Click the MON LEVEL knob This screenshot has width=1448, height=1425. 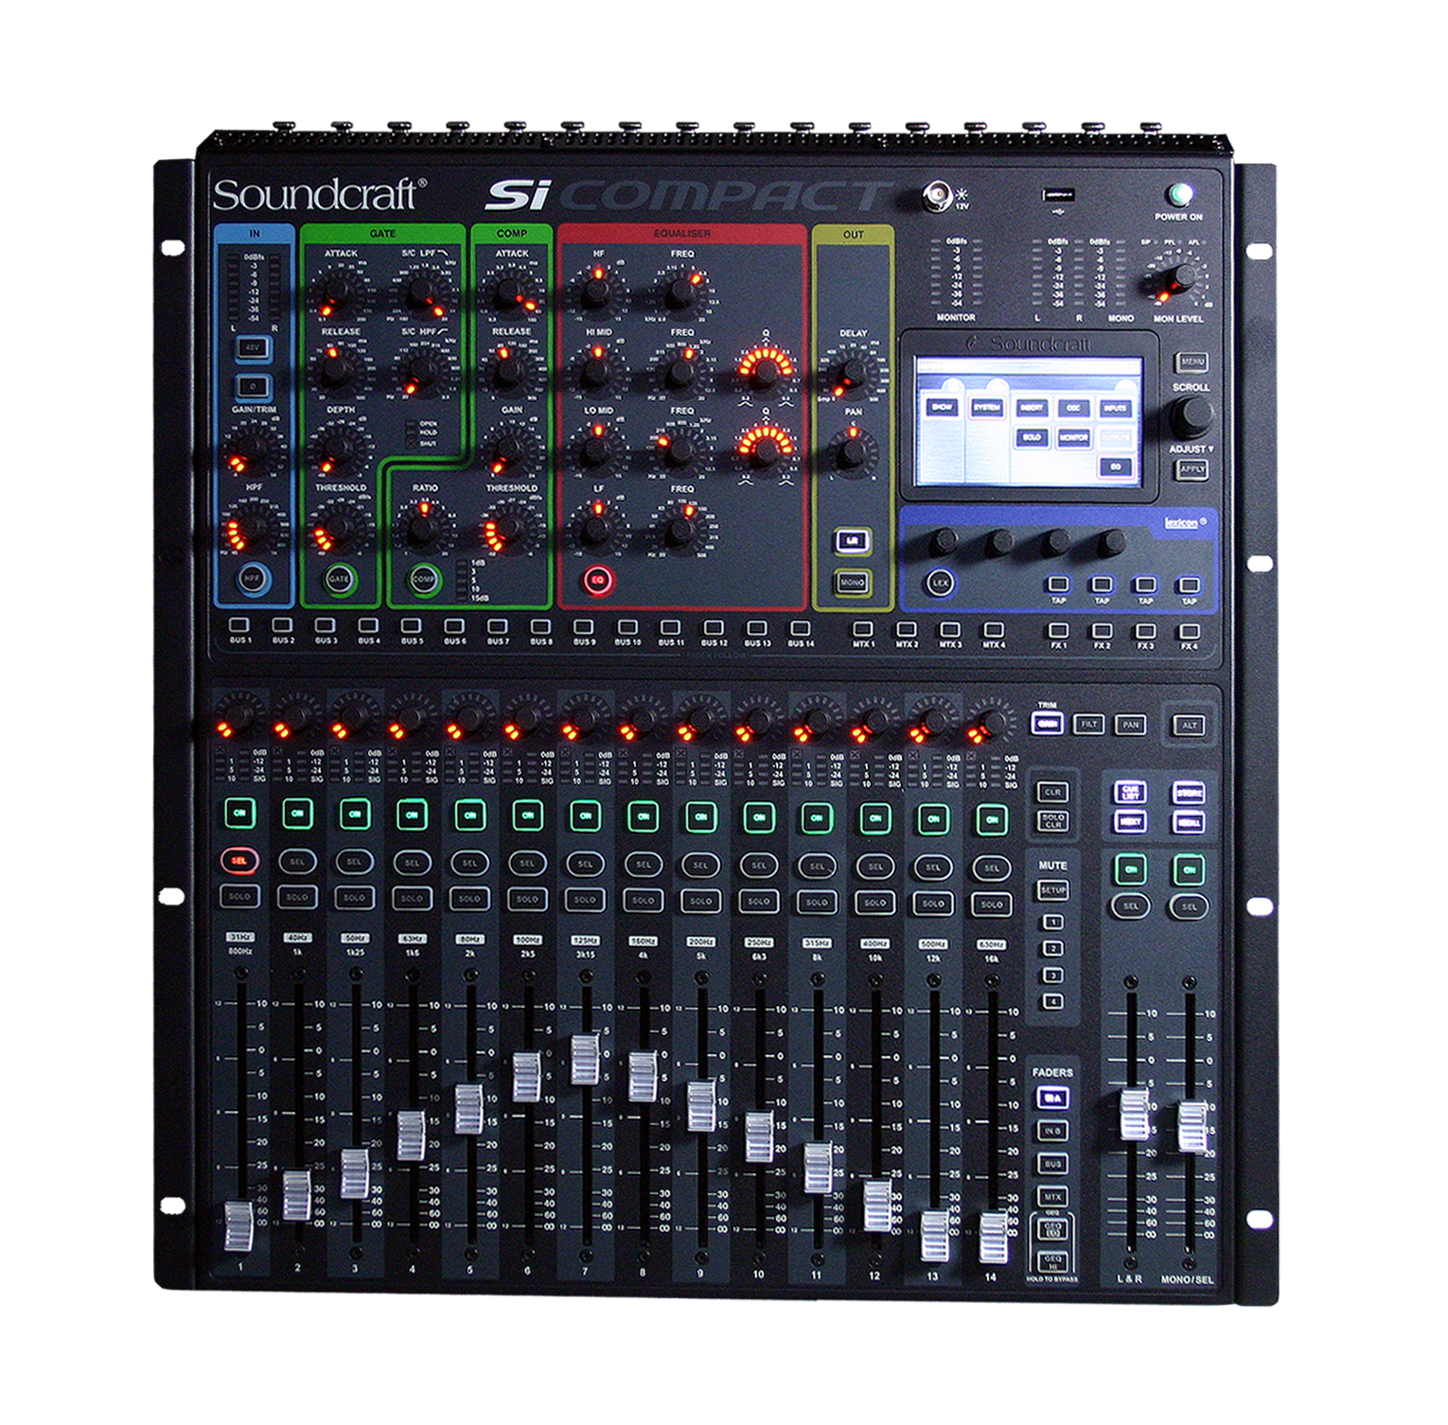point(1179,280)
